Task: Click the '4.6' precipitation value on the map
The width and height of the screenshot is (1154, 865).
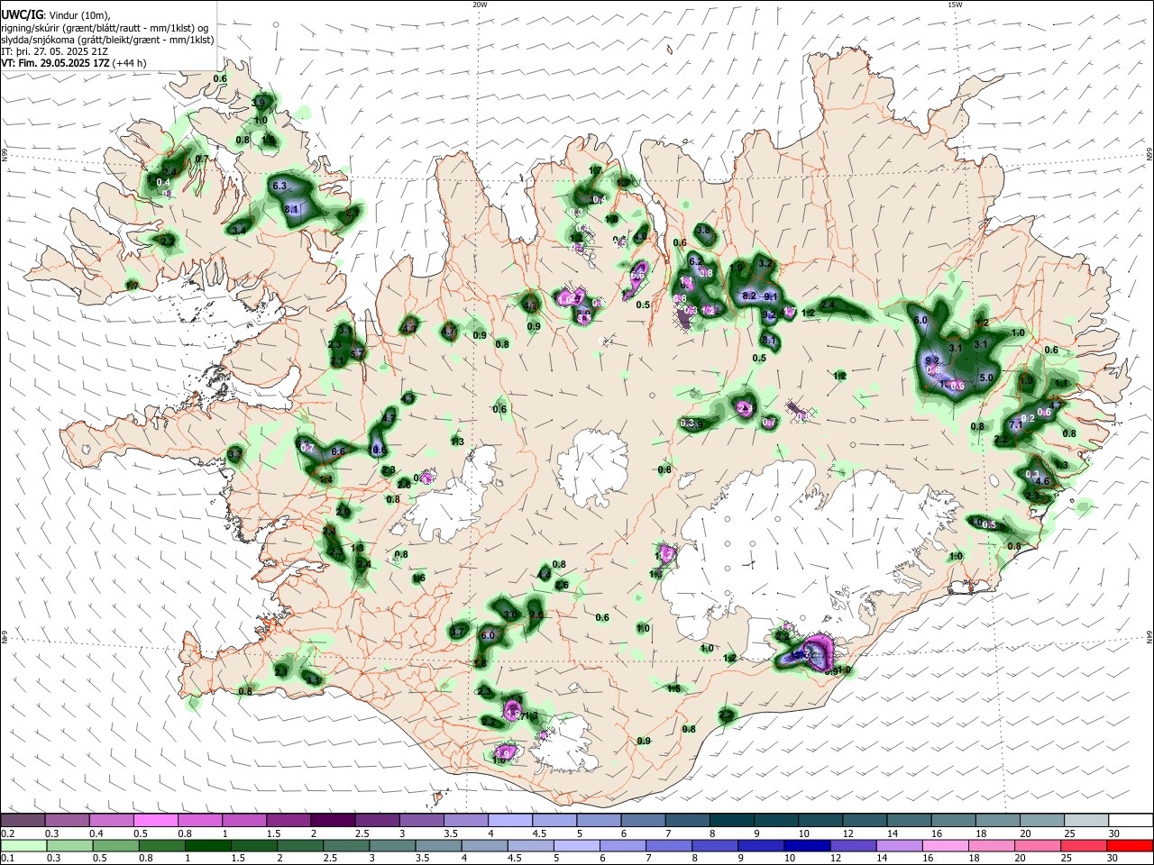Action: (1043, 482)
